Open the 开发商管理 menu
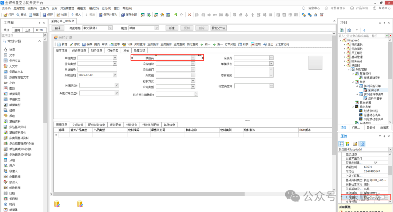The height and width of the screenshot is (212, 393). tap(67, 8)
